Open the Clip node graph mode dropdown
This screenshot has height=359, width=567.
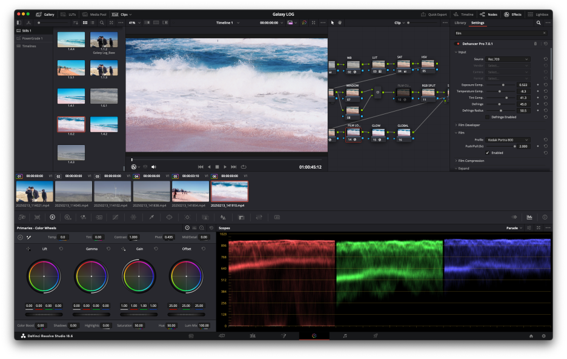pyautogui.click(x=400, y=22)
